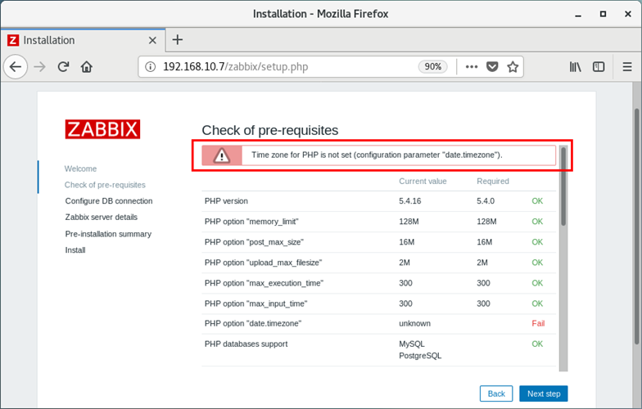Toggle the sidebar view icon

(x=599, y=67)
